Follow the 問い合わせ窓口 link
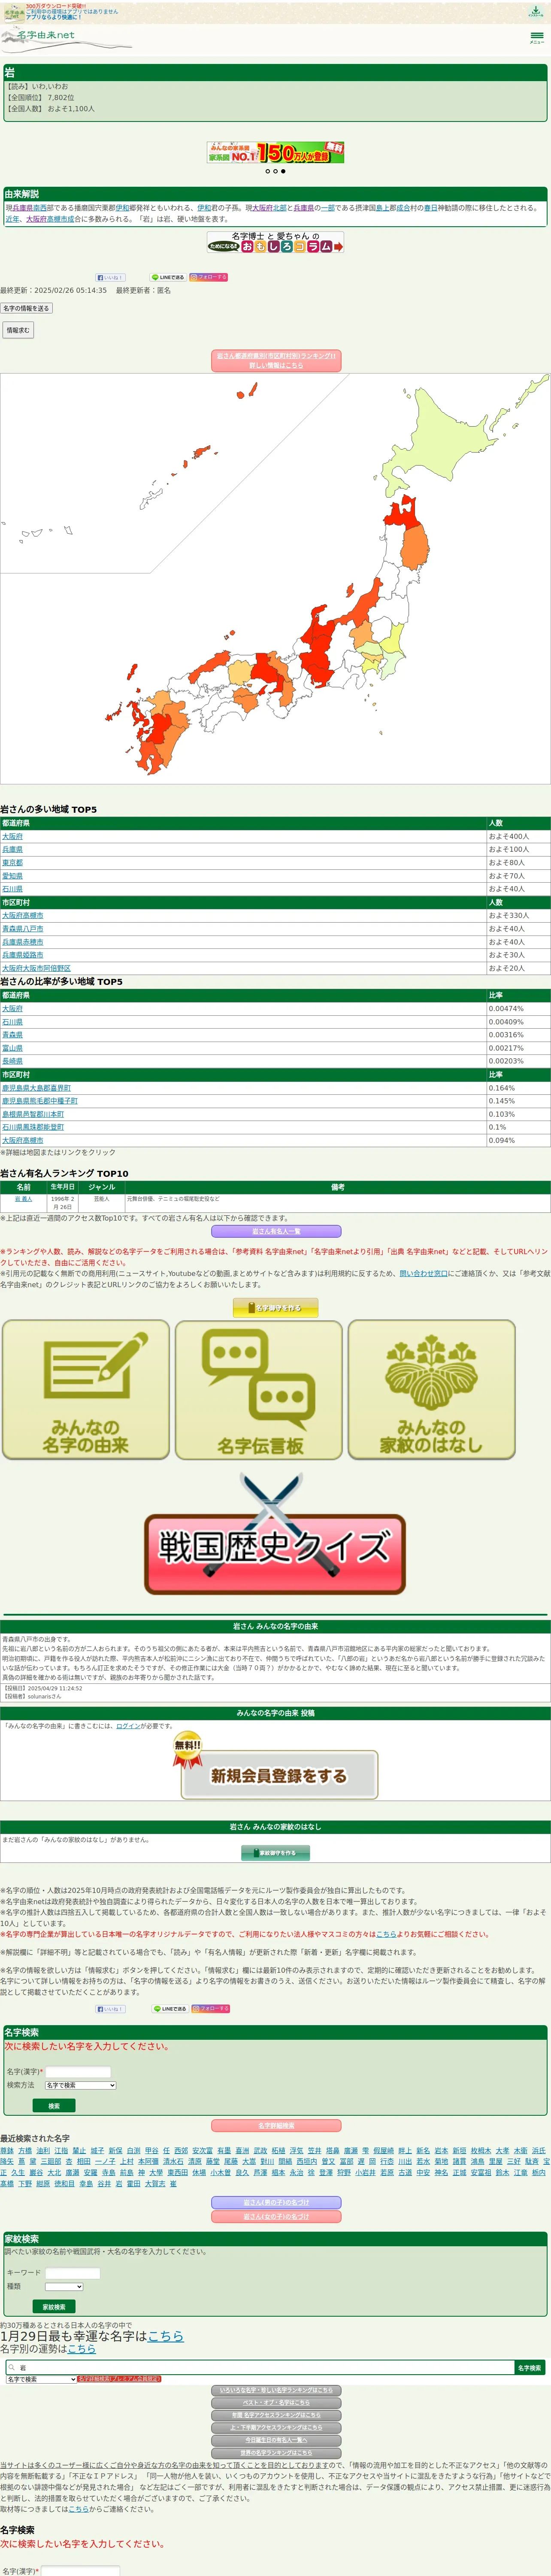 coord(424,1273)
